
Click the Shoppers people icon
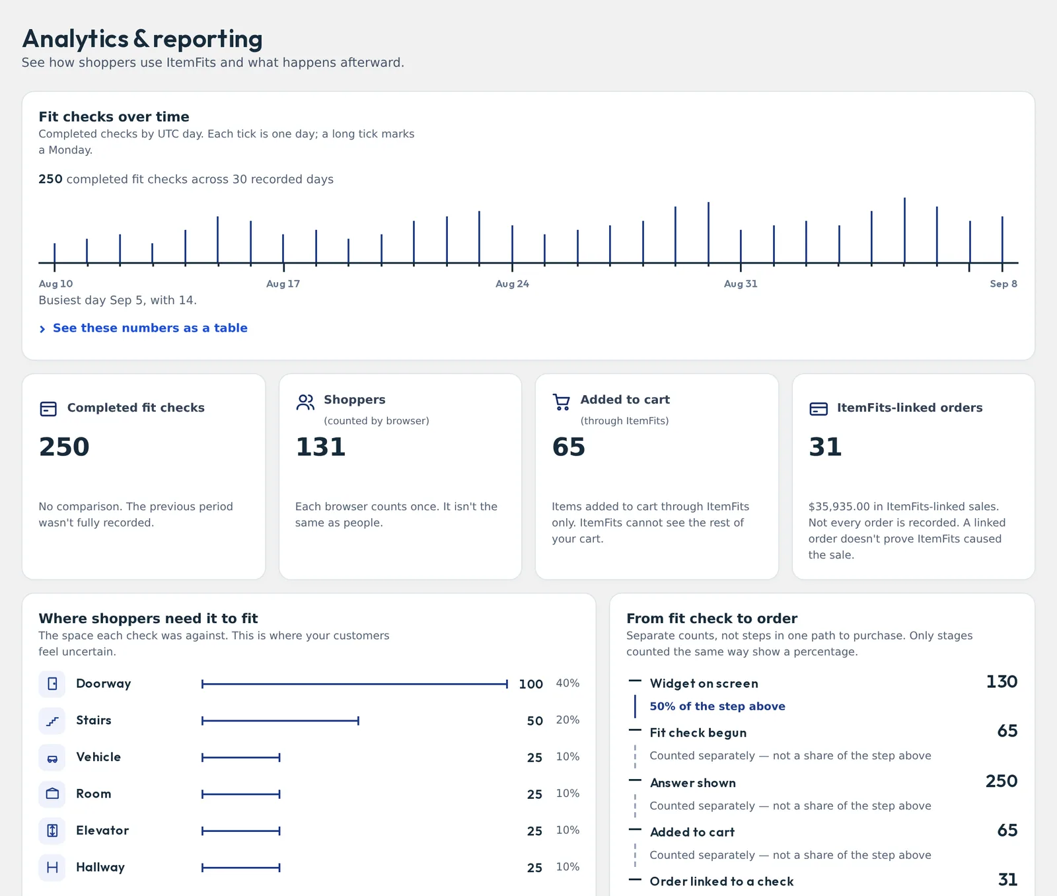tap(305, 402)
